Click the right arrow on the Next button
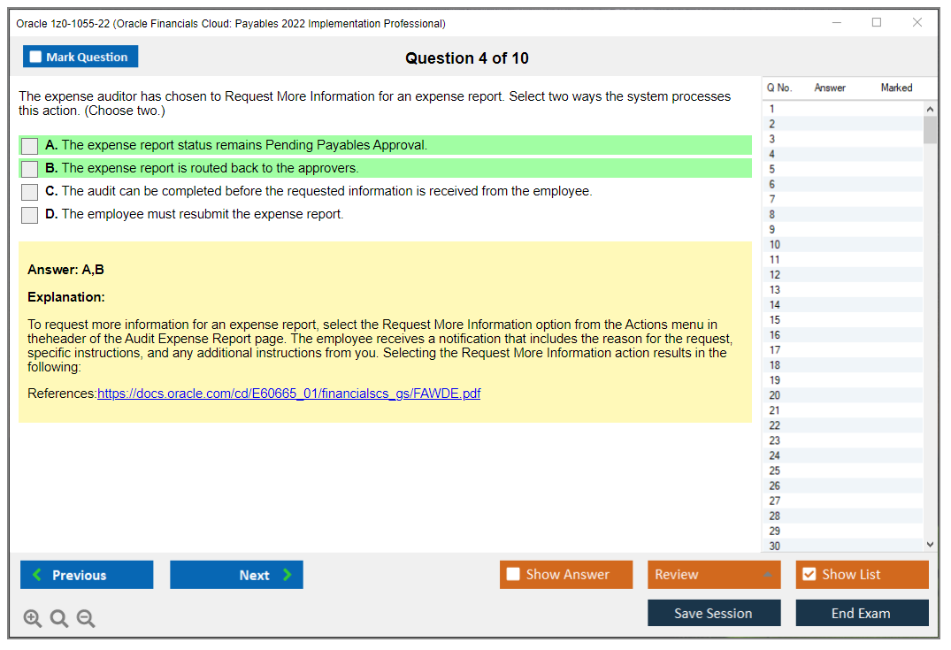 coord(288,575)
